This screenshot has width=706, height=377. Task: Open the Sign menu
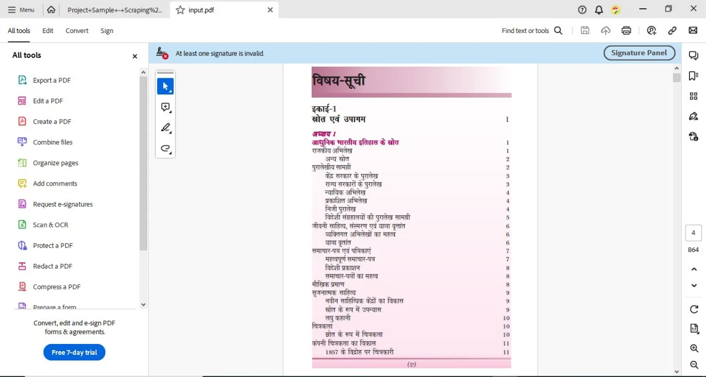(x=107, y=31)
